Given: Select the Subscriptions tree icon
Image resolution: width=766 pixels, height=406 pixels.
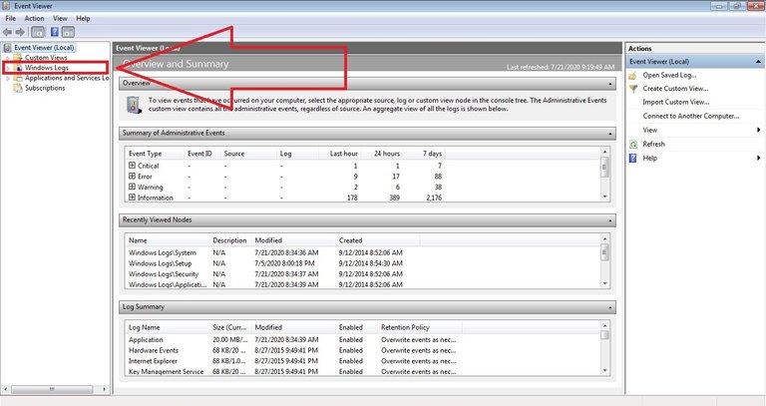Looking at the screenshot, I should point(18,88).
